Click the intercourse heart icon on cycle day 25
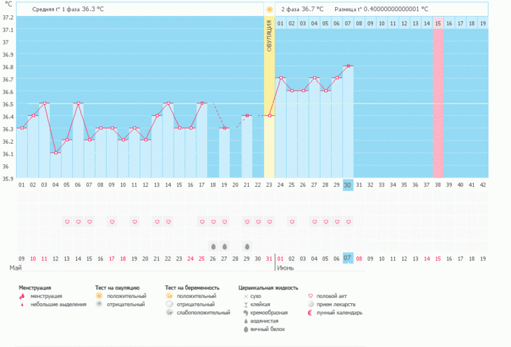 pyautogui.click(x=292, y=222)
